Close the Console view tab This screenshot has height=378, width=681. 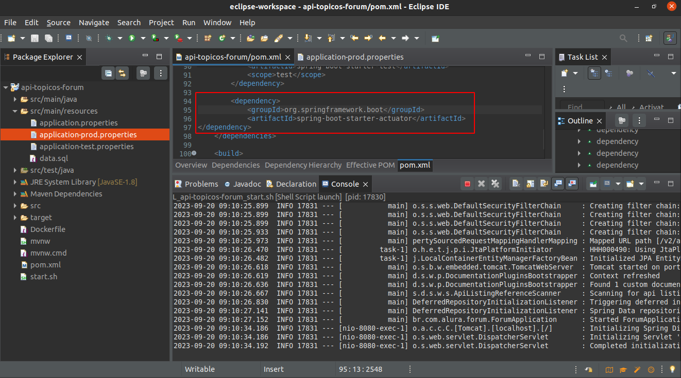click(365, 184)
